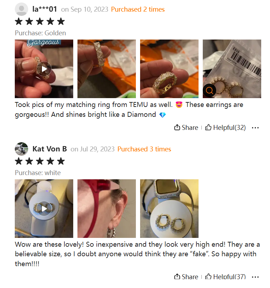
Task: Open the photo of earrings in the barcode bag
Action: 232,69
